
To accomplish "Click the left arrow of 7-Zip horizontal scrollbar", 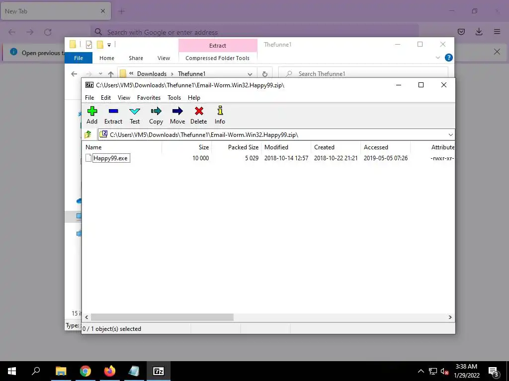I will pyautogui.click(x=86, y=317).
